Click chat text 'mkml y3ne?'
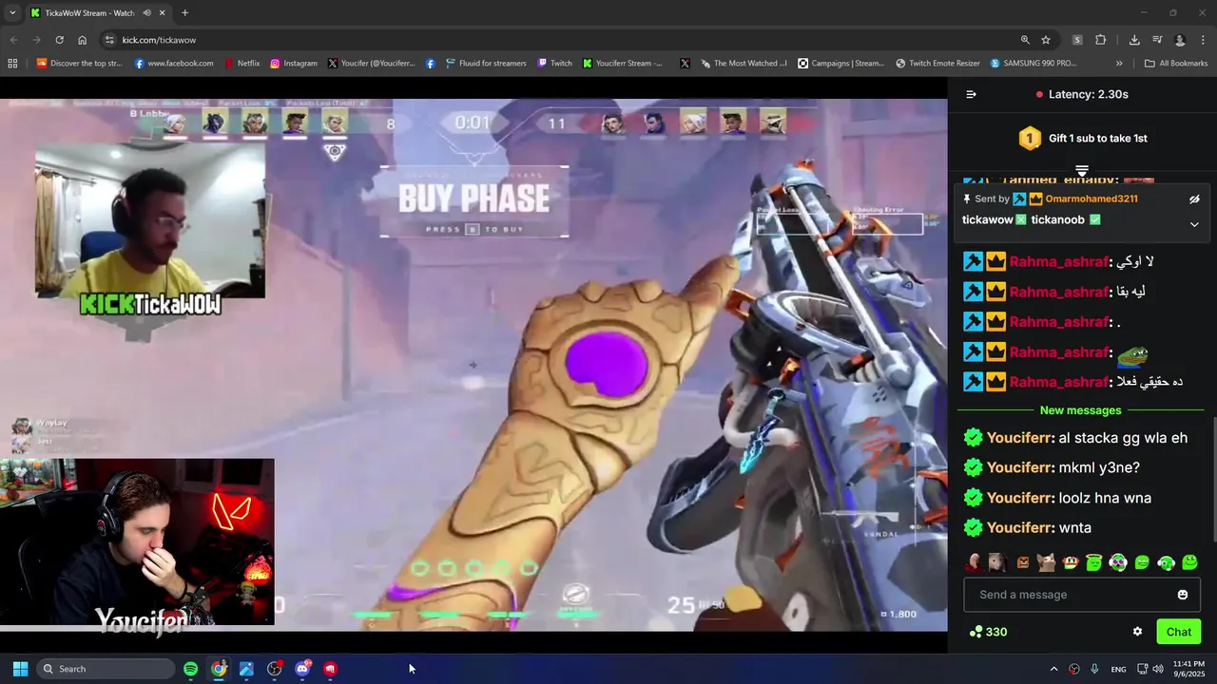Screen dimensions: 1217x684 click(1099, 467)
